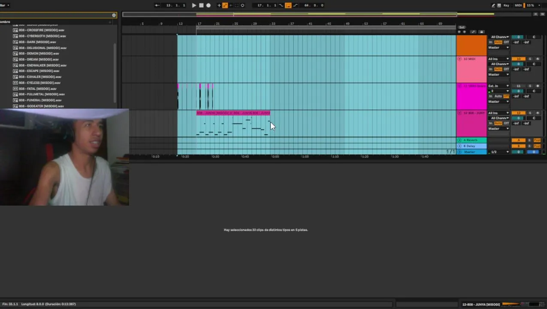Click the CPU load meter 13 %
The height and width of the screenshot is (309, 547).
[x=530, y=5]
